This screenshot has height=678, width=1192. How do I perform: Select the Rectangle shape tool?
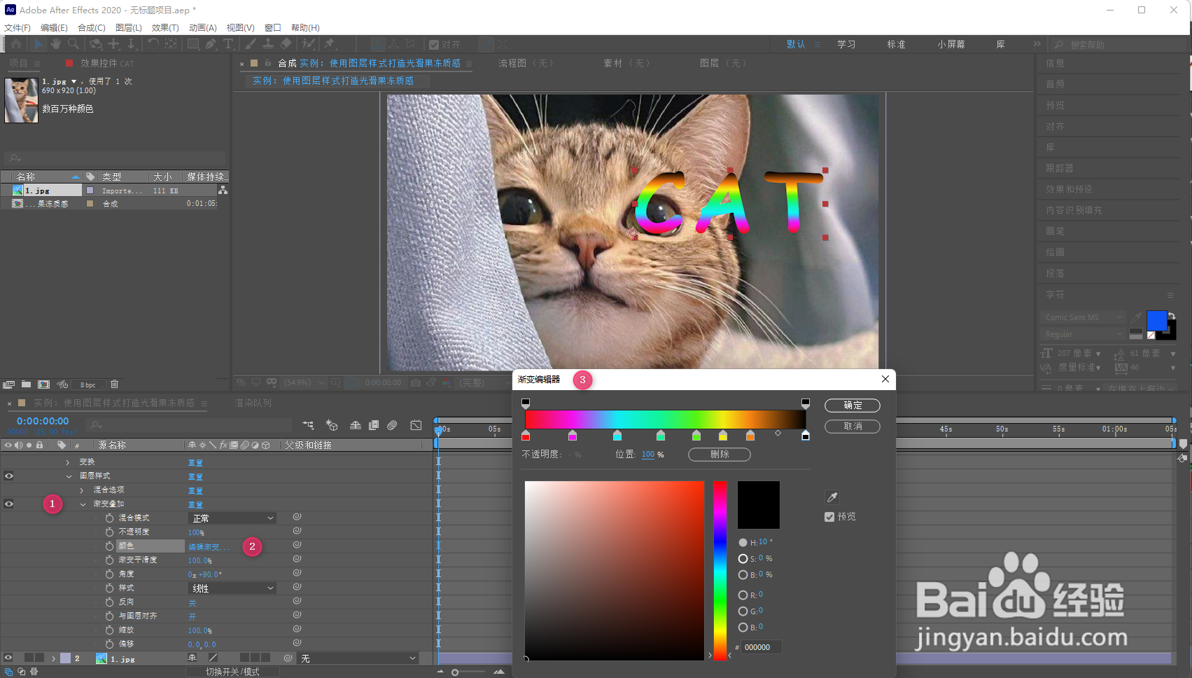(193, 44)
